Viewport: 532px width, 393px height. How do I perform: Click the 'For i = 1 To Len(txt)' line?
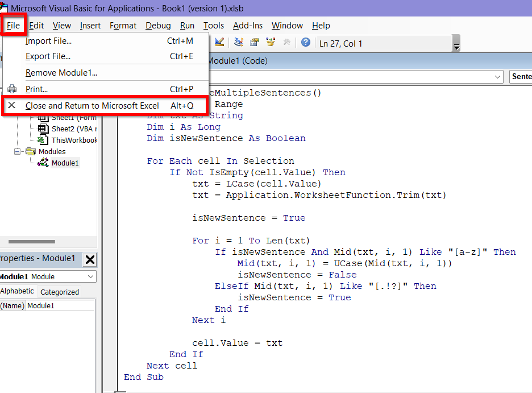coord(251,241)
